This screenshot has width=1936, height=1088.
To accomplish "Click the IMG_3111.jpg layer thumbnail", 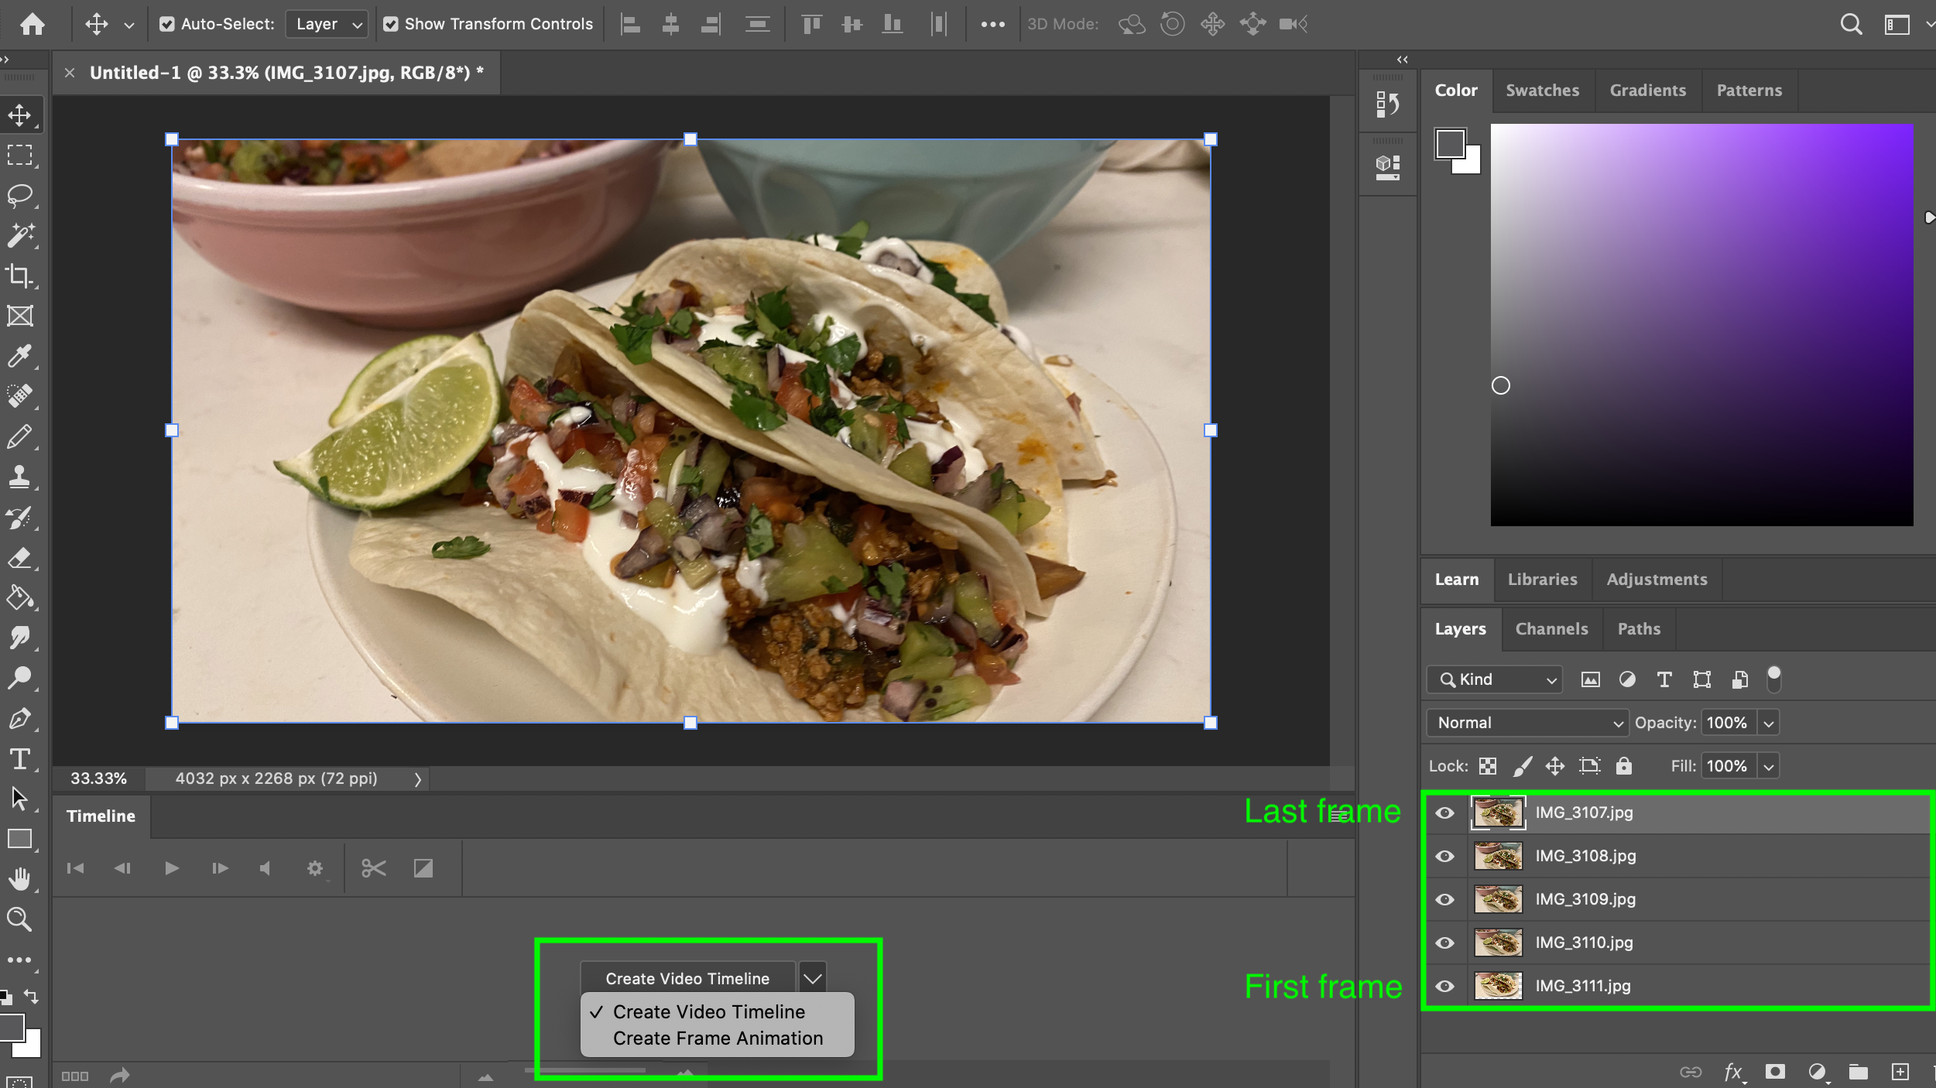I will 1499,986.
